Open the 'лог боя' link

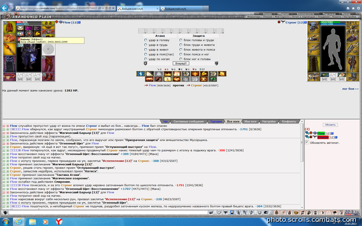pyautogui.click(x=350, y=89)
